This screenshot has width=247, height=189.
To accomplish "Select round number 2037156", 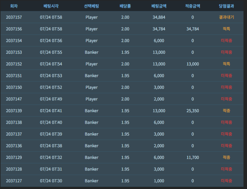I will tap(14, 29).
